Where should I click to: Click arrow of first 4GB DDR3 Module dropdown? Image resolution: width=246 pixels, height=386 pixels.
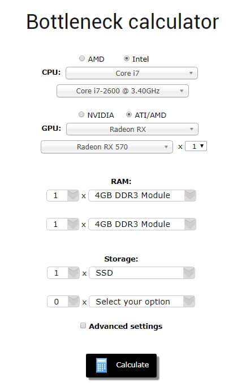click(190, 195)
